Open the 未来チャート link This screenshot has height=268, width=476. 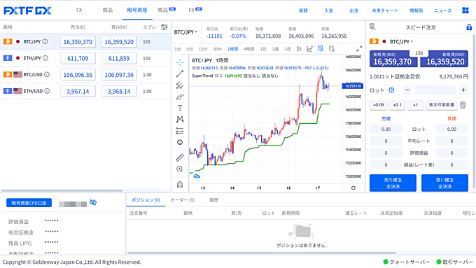[x=384, y=10]
